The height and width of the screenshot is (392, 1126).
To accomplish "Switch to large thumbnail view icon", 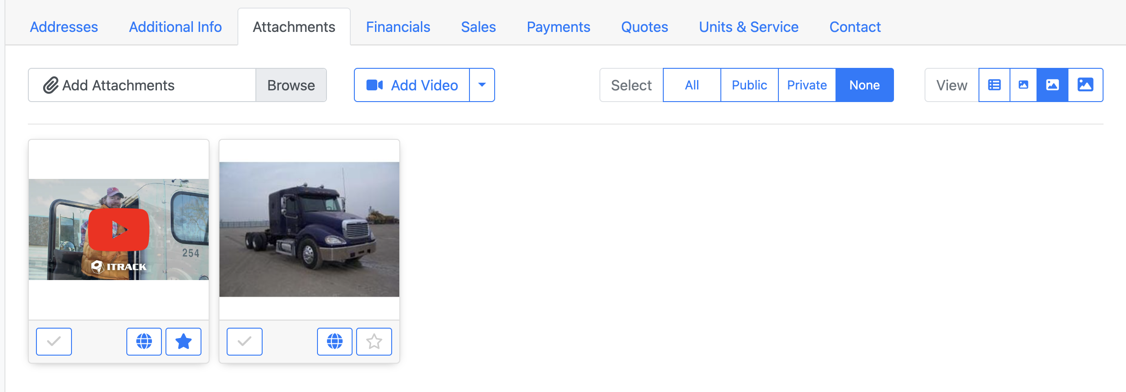I will [x=1085, y=85].
